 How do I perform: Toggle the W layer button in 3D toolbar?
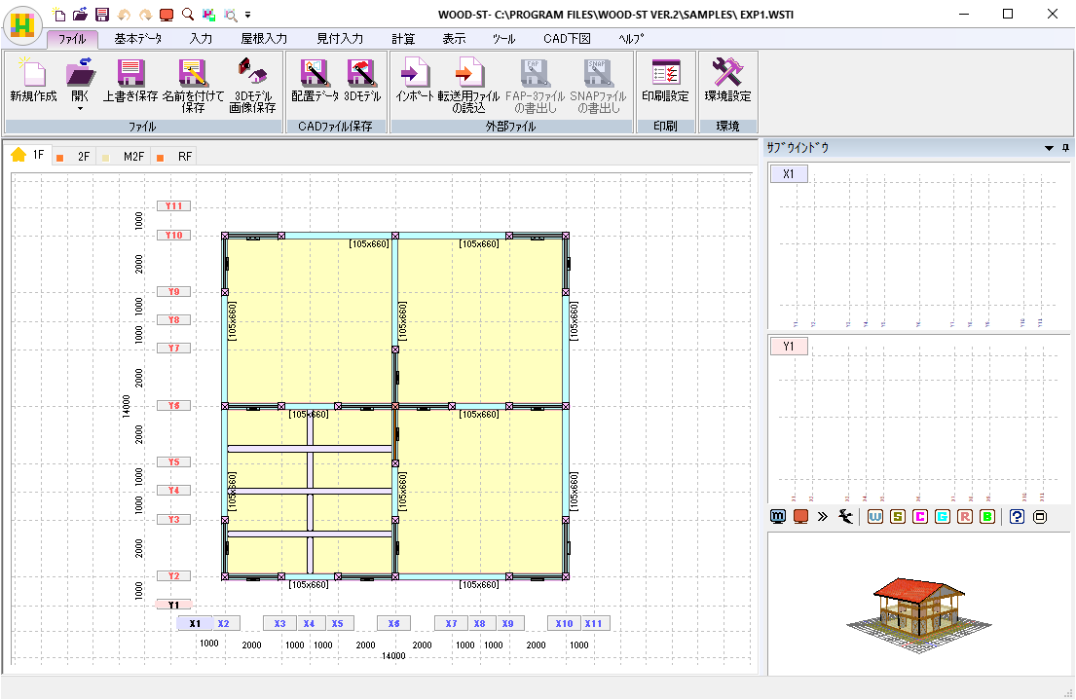[x=874, y=517]
